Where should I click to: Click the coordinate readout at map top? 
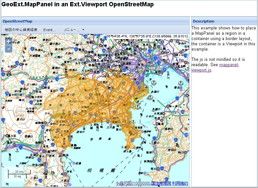[147, 36]
